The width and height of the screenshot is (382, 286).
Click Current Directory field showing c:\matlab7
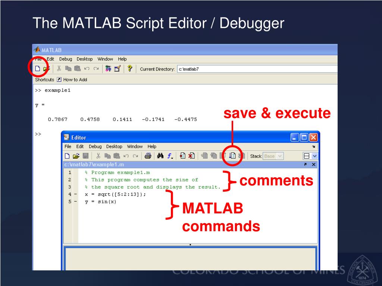click(x=257, y=69)
